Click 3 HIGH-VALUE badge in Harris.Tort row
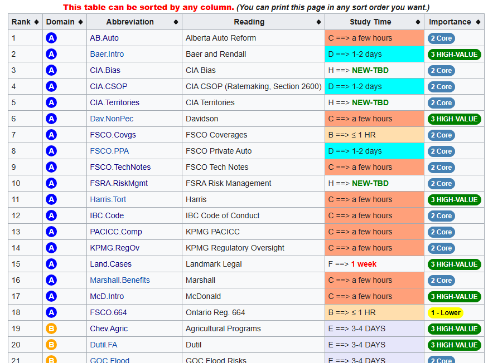 click(x=455, y=200)
